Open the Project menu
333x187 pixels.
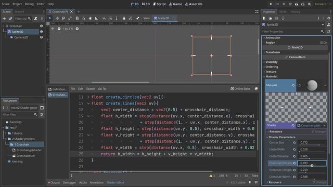[x=17, y=4]
